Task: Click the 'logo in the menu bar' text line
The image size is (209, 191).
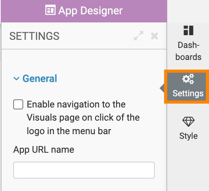Action: [69, 131]
